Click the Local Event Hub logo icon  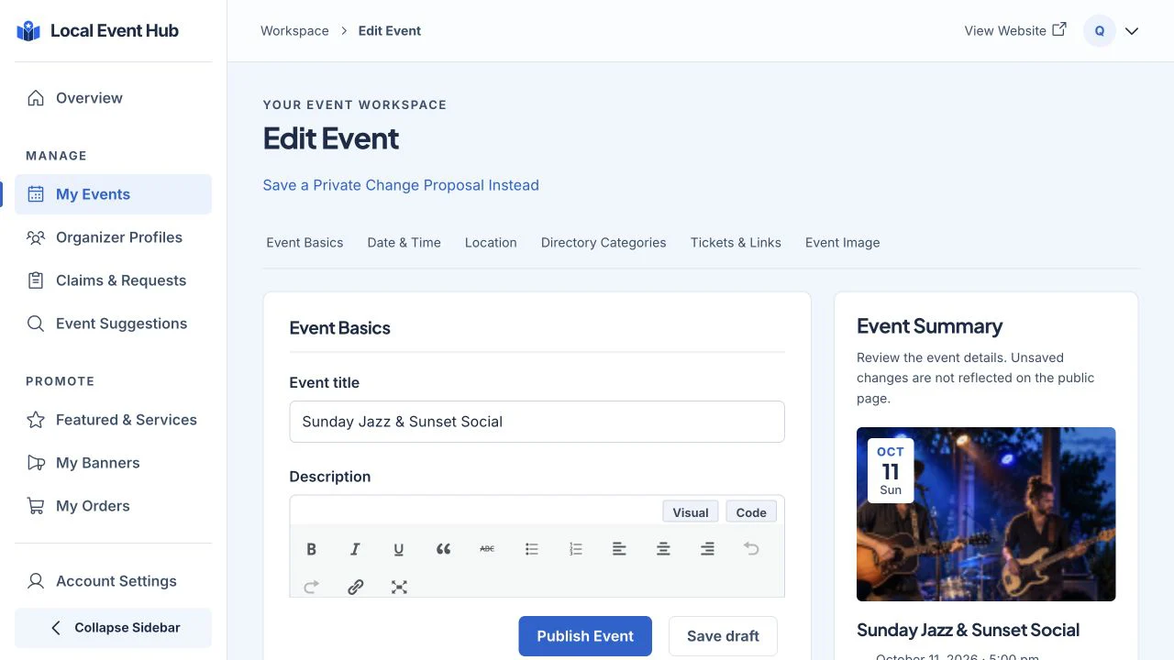click(28, 31)
